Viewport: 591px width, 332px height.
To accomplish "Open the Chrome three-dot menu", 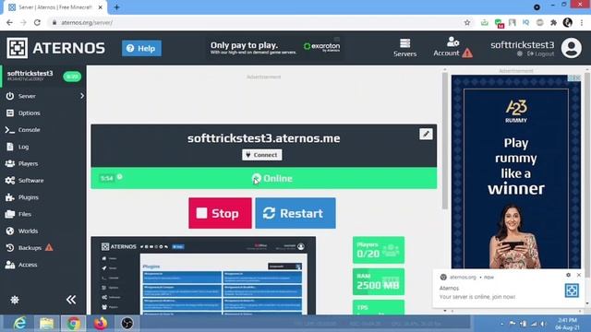I will coord(582,22).
